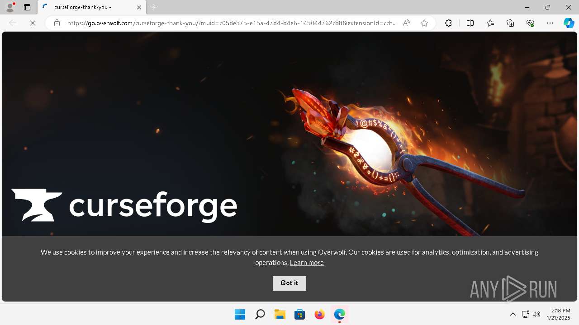579x325 pixels.
Task: Open Windows Search from taskbar
Action: click(x=260, y=314)
